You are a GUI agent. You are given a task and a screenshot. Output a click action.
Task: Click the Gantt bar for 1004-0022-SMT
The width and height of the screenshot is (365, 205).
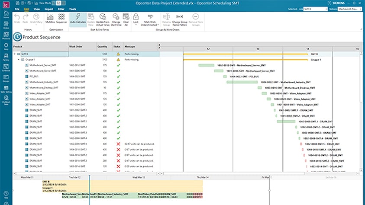point(242,82)
